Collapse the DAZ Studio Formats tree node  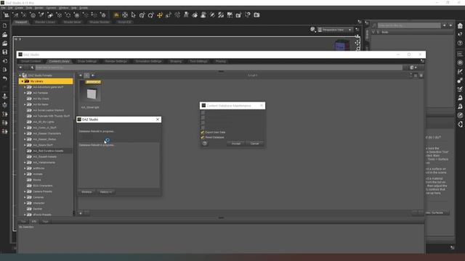pyautogui.click(x=20, y=75)
